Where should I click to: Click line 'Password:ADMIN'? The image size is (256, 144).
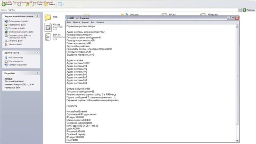pyautogui.click(x=76, y=132)
